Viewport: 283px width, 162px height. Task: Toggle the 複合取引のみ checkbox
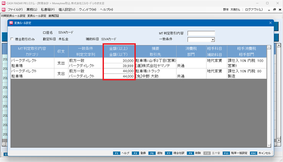coord(12,39)
